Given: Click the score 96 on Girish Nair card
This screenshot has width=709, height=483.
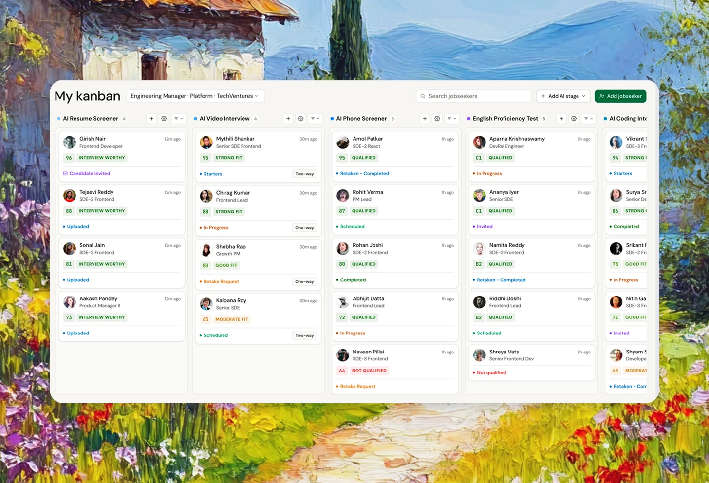Looking at the screenshot, I should coord(69,158).
